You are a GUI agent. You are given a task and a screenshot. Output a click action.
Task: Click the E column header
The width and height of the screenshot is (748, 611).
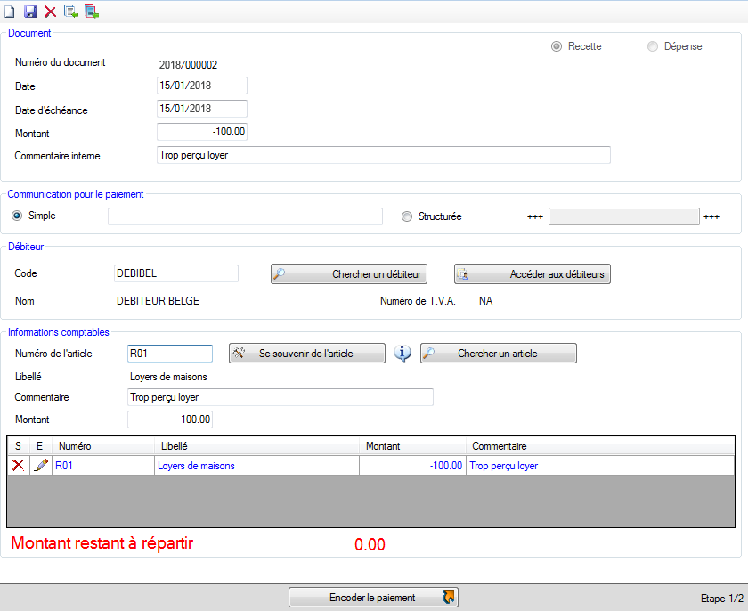pyautogui.click(x=39, y=446)
